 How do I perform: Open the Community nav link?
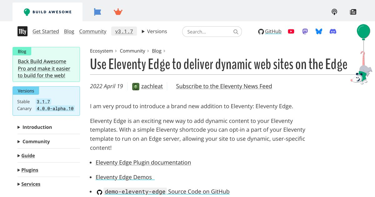point(93,31)
